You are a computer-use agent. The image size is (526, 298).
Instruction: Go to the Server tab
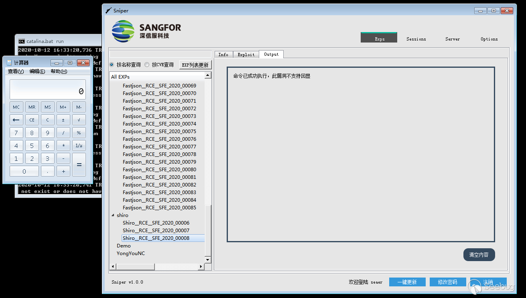point(453,39)
